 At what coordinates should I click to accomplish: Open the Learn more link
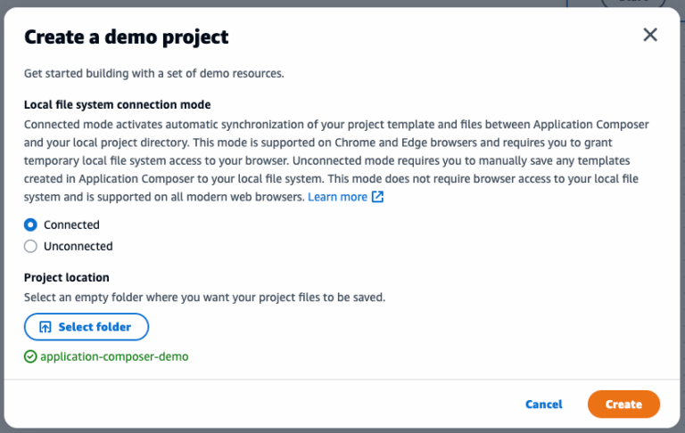coord(337,197)
